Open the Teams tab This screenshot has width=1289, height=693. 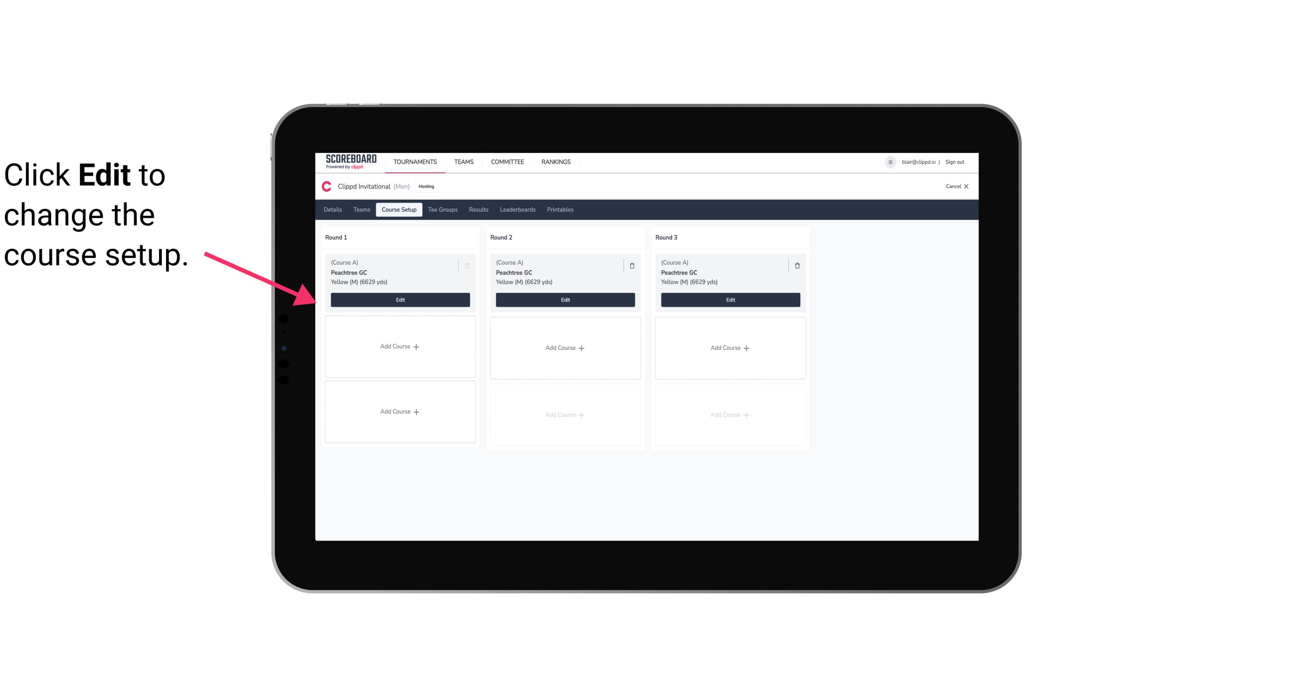pos(361,209)
